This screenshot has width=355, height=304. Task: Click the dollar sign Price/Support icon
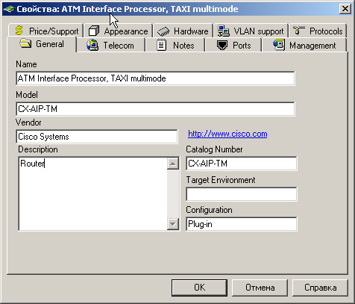pyautogui.click(x=19, y=31)
